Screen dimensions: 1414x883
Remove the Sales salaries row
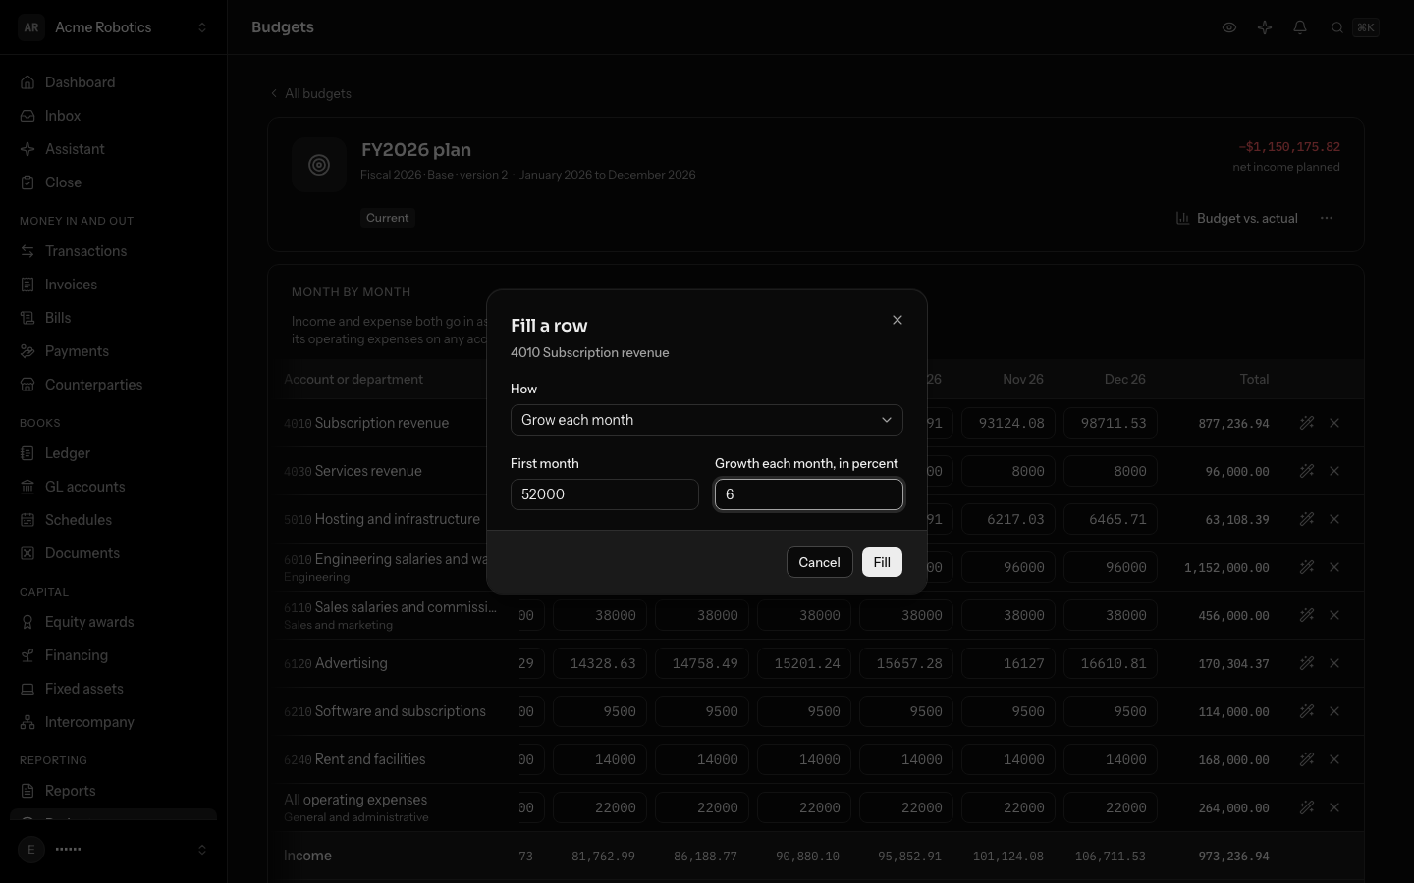tap(1334, 615)
